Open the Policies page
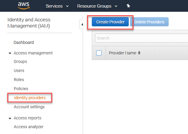 (21, 89)
